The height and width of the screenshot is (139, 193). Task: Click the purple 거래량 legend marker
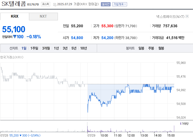click(x=181, y=124)
